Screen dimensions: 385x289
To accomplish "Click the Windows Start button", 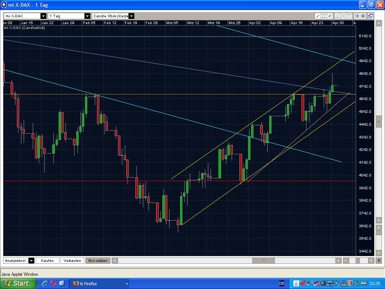I will point(18,283).
